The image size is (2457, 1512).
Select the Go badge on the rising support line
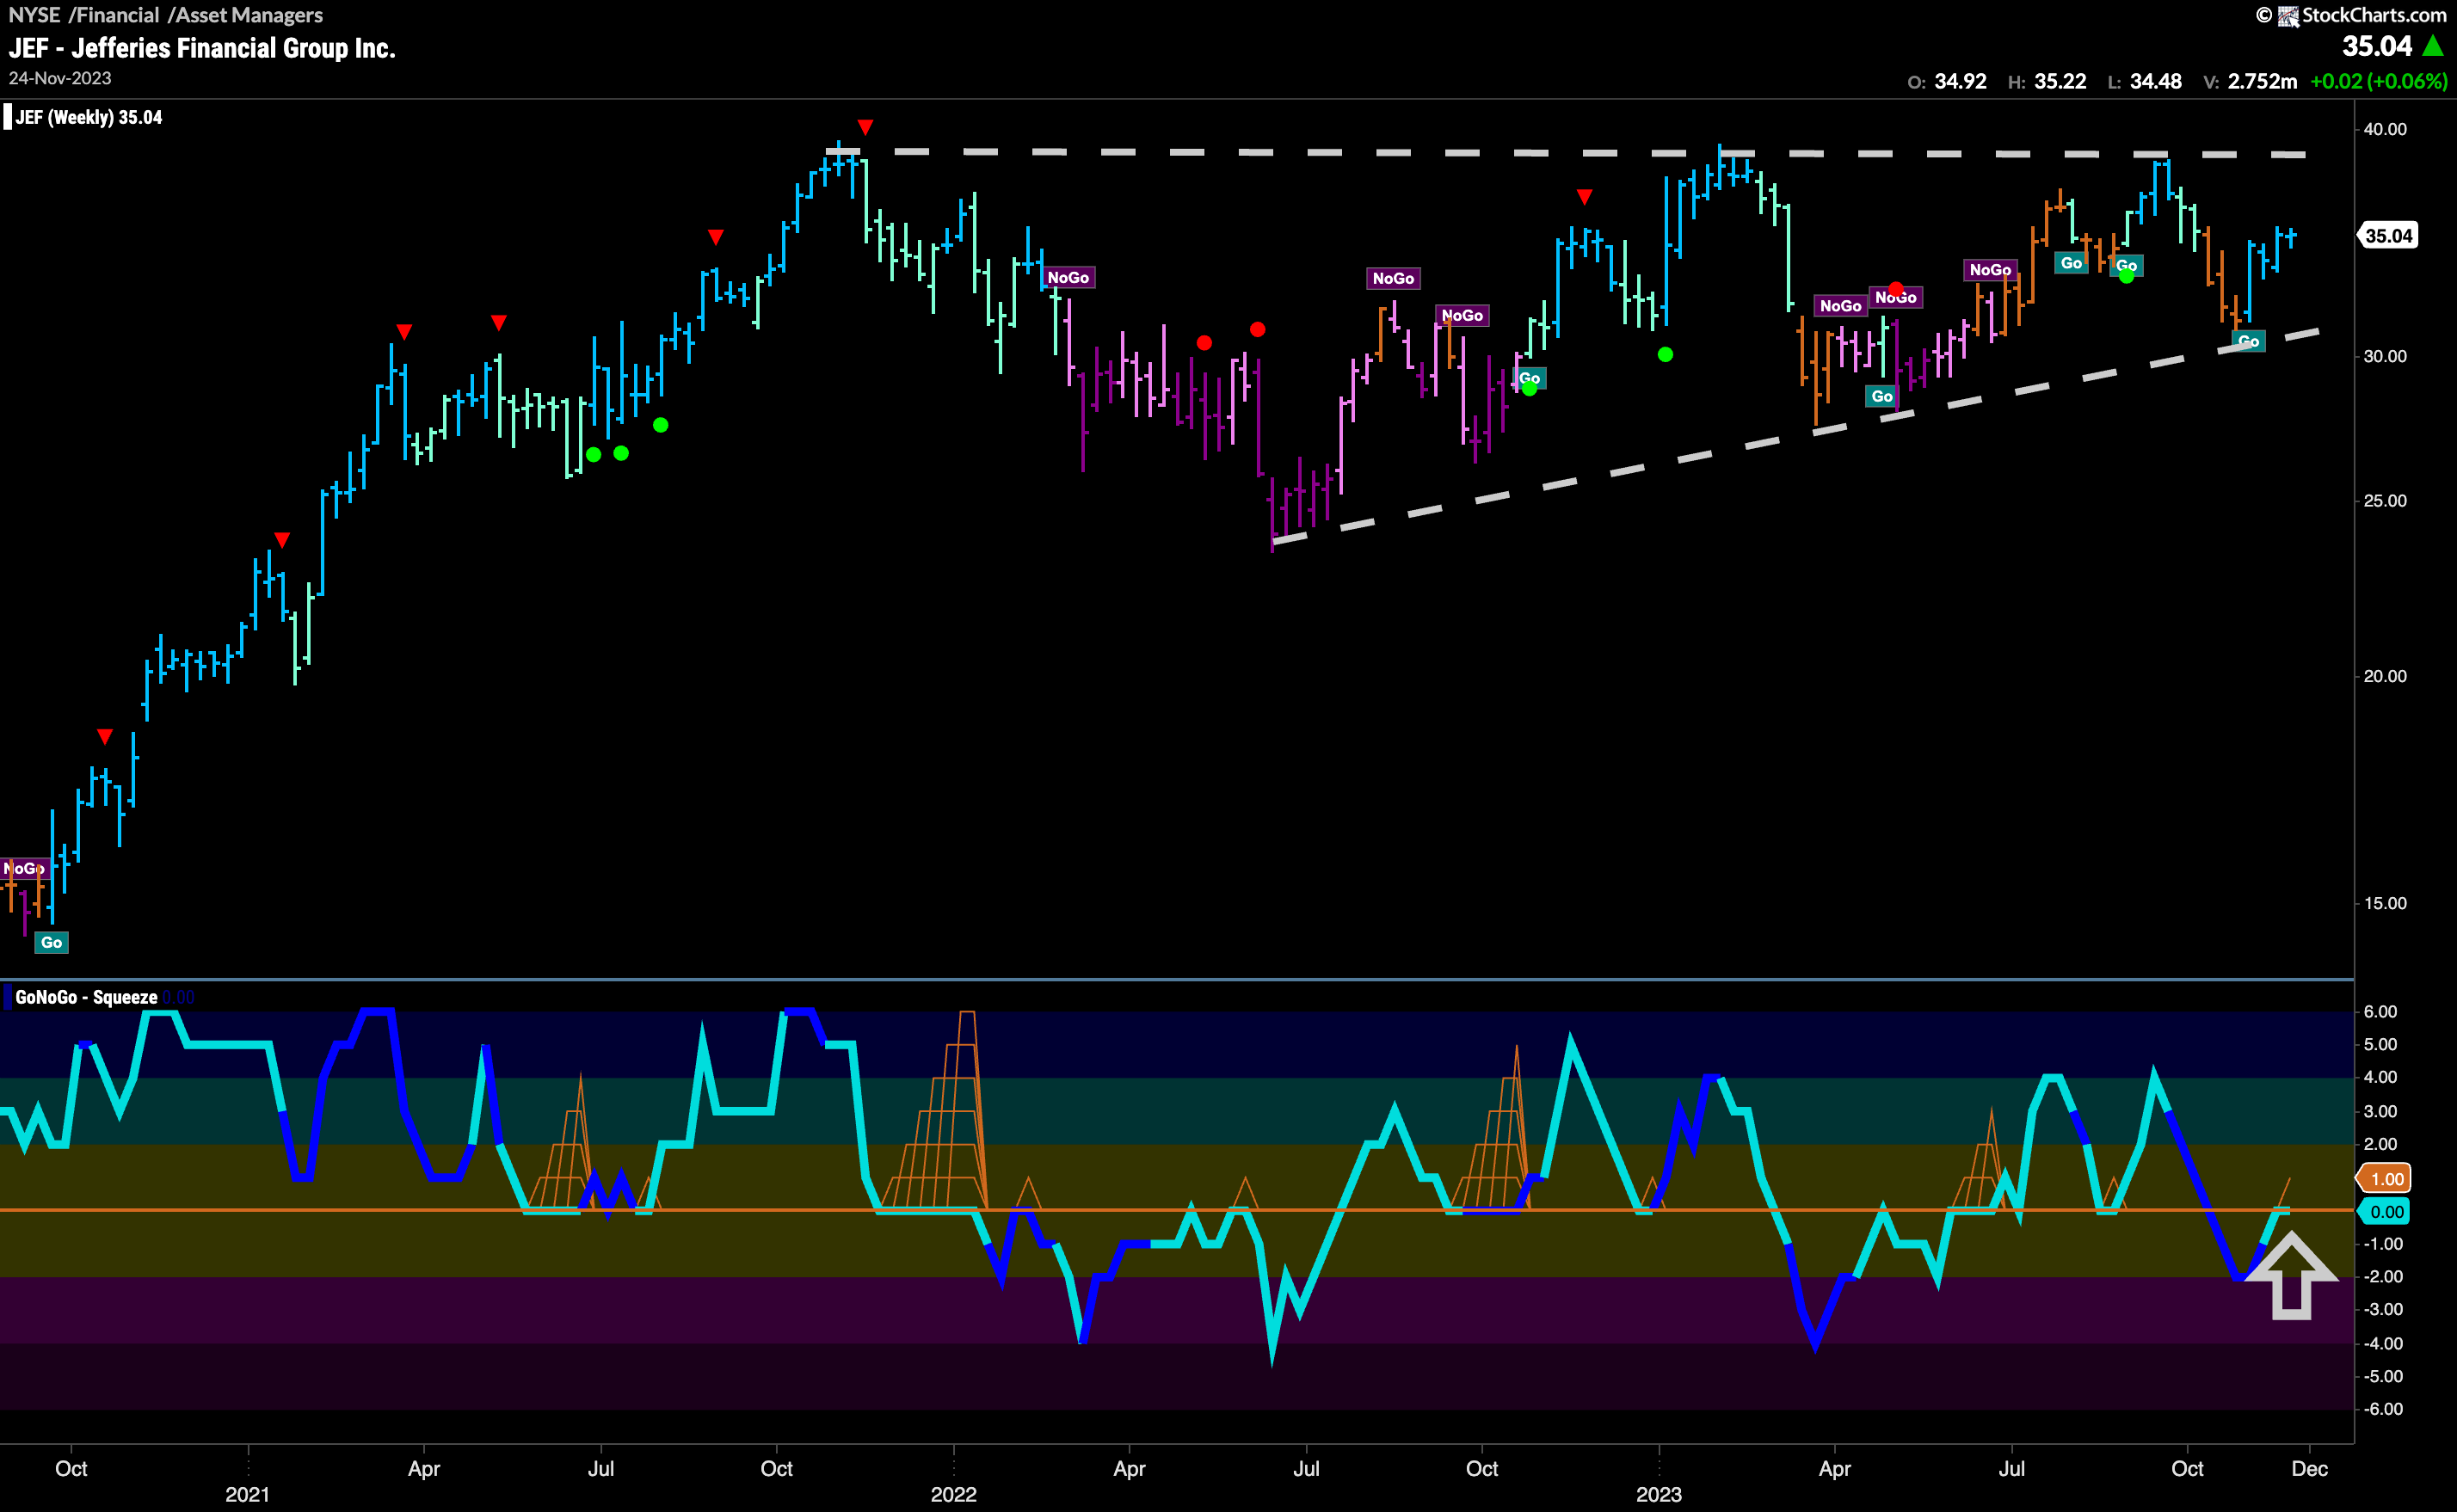tap(2248, 341)
